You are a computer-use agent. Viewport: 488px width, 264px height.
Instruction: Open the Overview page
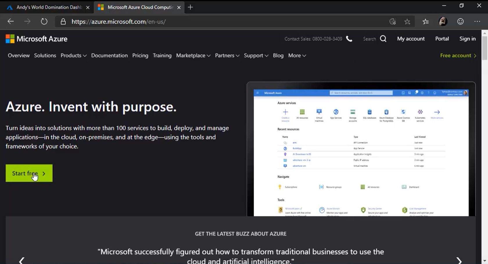tap(19, 55)
